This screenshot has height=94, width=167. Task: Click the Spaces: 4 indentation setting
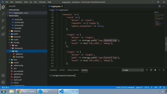(x=139, y=87)
